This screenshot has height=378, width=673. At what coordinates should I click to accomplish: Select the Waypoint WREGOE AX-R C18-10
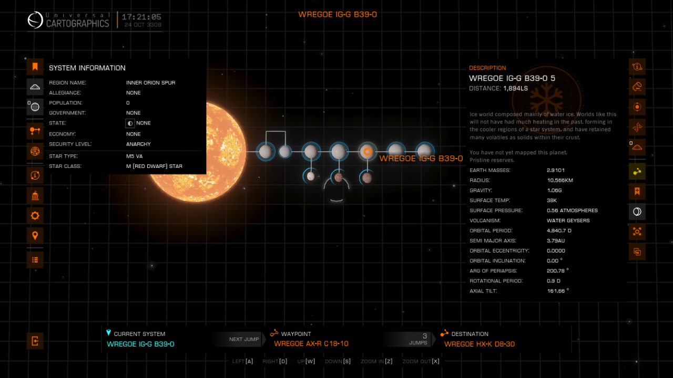pyautogui.click(x=311, y=344)
